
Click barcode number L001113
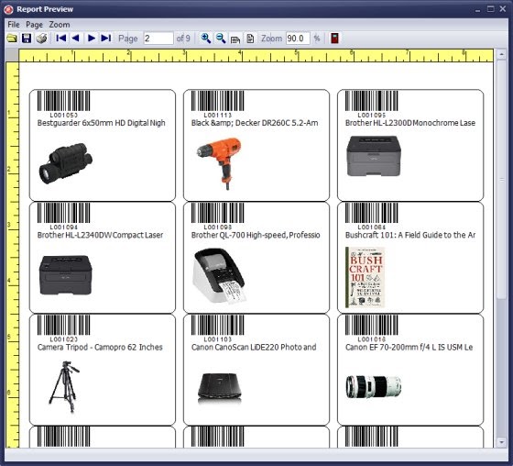tap(218, 115)
